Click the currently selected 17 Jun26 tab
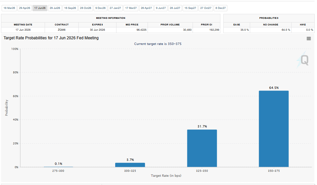317x185 pixels. (40, 8)
